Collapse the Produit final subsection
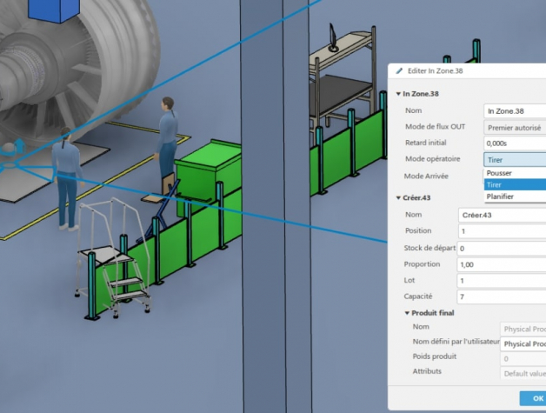This screenshot has width=546, height=413. click(407, 313)
